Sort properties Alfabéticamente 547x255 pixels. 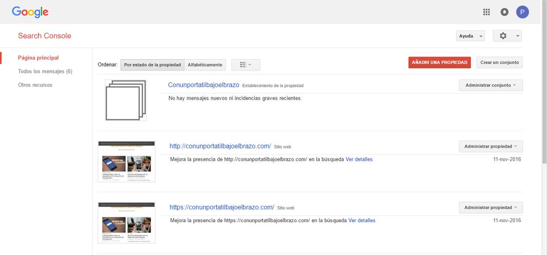coord(205,65)
